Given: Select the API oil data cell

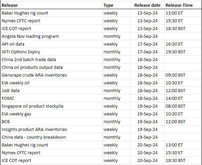Looking at the screenshot, I should click(51, 44).
